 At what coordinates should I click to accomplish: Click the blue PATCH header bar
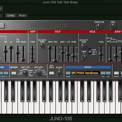[x=88, y=67]
